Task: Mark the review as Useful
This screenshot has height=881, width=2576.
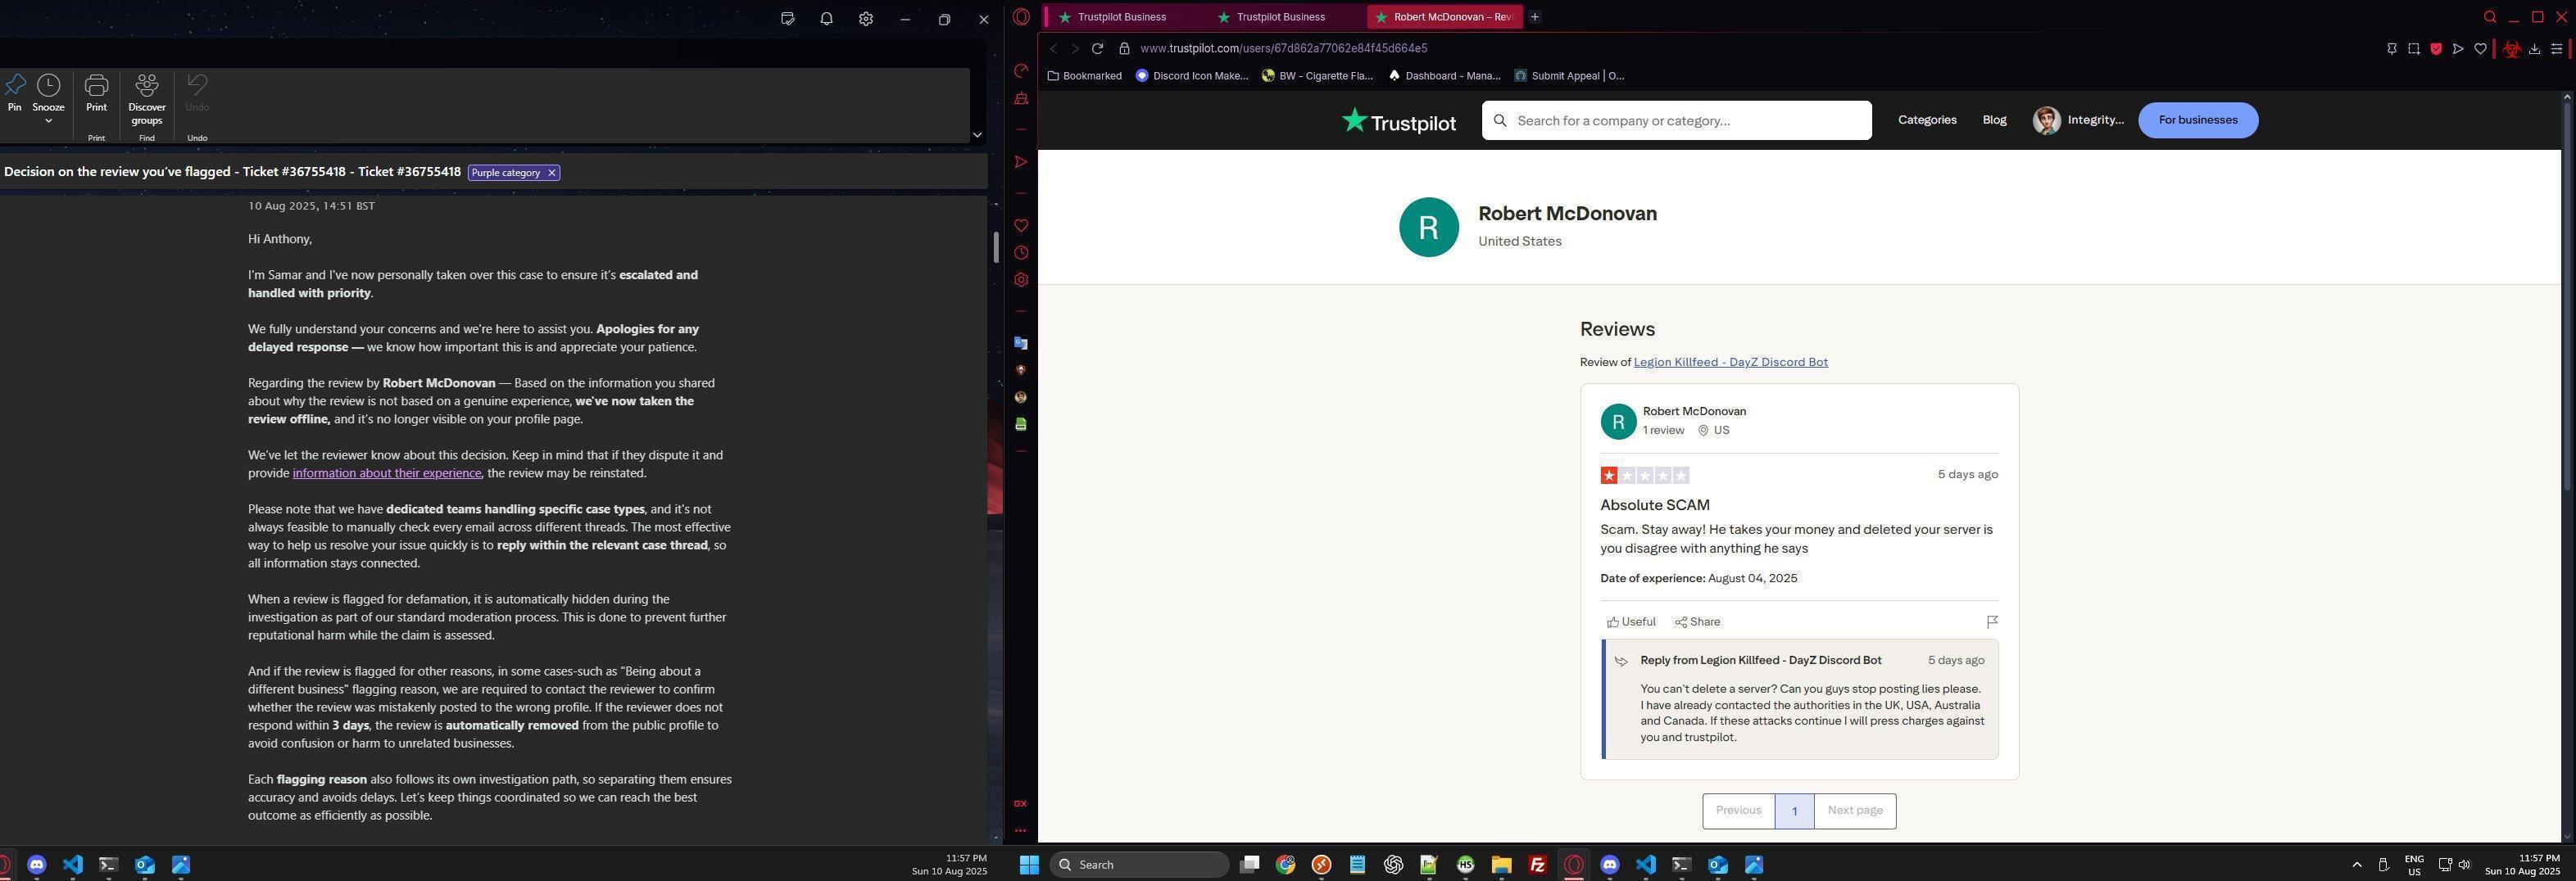Action: pos(1631,622)
